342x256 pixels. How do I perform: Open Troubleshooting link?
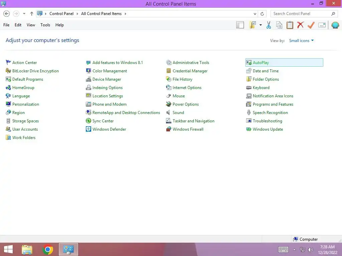(267, 121)
